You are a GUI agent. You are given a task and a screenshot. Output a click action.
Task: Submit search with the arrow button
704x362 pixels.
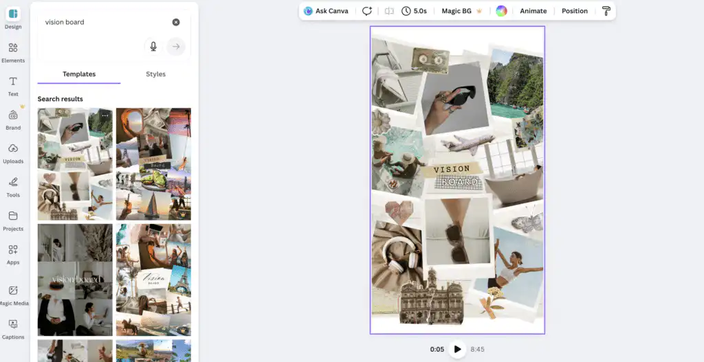(x=176, y=46)
